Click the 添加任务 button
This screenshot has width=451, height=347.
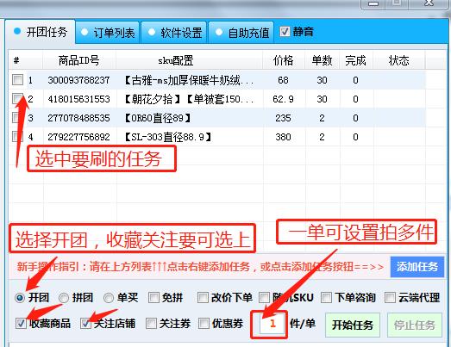(x=417, y=267)
